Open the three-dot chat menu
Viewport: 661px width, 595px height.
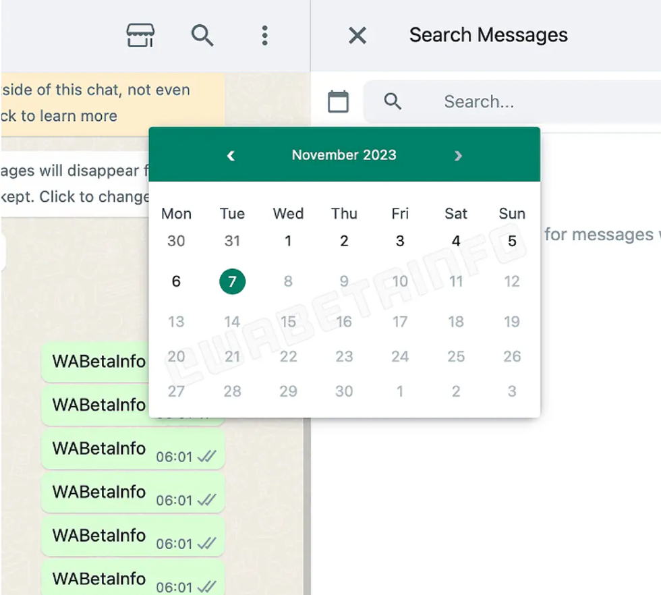264,35
